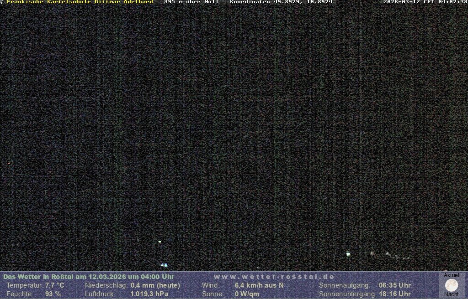The image size is (468, 299).
Task: Click the Niederschlag value 0,4 mm (heute)
Action: tap(155, 285)
